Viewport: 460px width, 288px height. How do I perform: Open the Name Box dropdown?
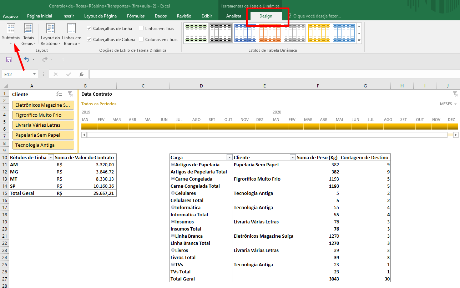[x=35, y=74]
